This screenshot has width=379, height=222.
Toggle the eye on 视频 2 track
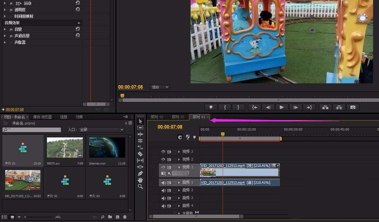coord(163,159)
